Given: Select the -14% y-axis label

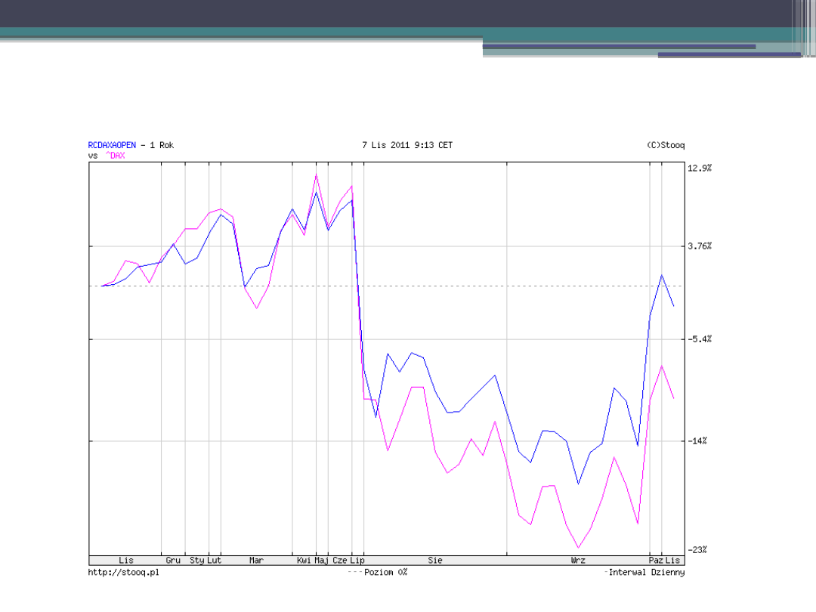Looking at the screenshot, I should (698, 440).
